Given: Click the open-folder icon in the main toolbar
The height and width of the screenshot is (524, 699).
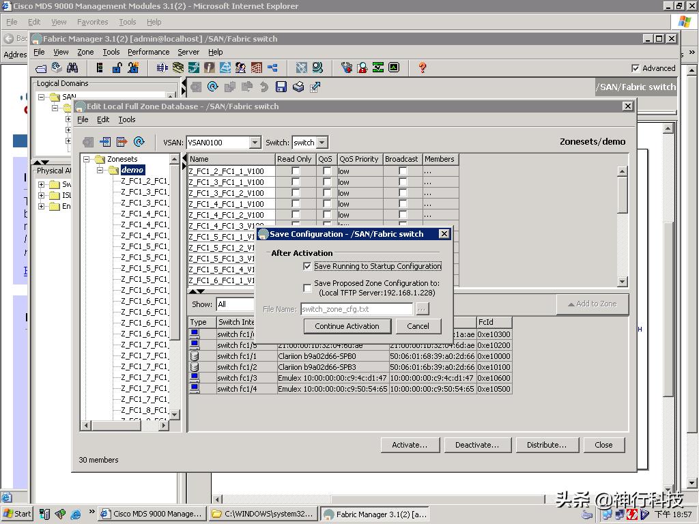Looking at the screenshot, I should click(x=41, y=68).
